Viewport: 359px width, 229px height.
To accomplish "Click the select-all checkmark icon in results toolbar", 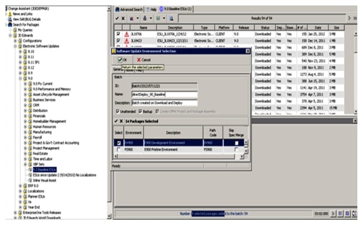I will coord(117,19).
